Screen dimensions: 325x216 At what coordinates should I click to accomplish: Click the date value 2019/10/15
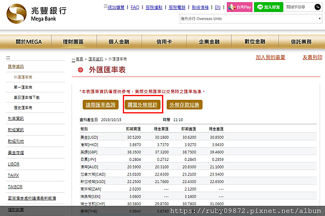tap(111, 120)
